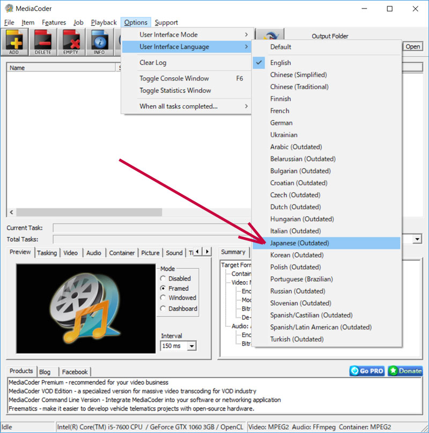Select Russian (Outdated) language
Screen dimensions: 429x433
(326, 291)
